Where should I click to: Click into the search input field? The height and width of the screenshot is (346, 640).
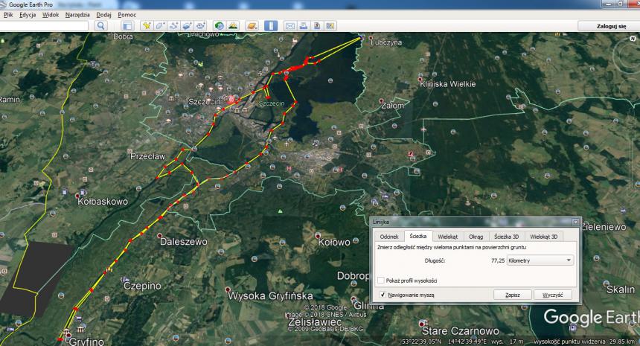pos(44,26)
